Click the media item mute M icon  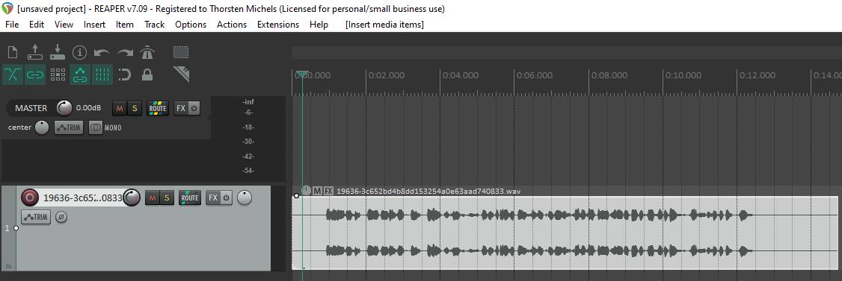pyautogui.click(x=318, y=191)
